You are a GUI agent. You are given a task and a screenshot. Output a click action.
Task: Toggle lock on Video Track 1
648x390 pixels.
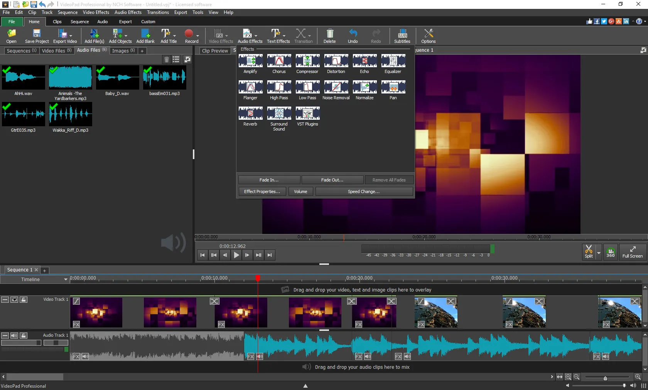pos(24,300)
